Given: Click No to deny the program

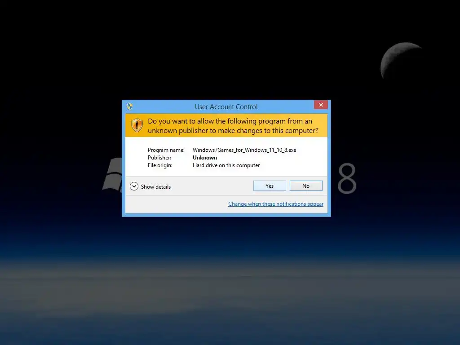Looking at the screenshot, I should (x=305, y=186).
